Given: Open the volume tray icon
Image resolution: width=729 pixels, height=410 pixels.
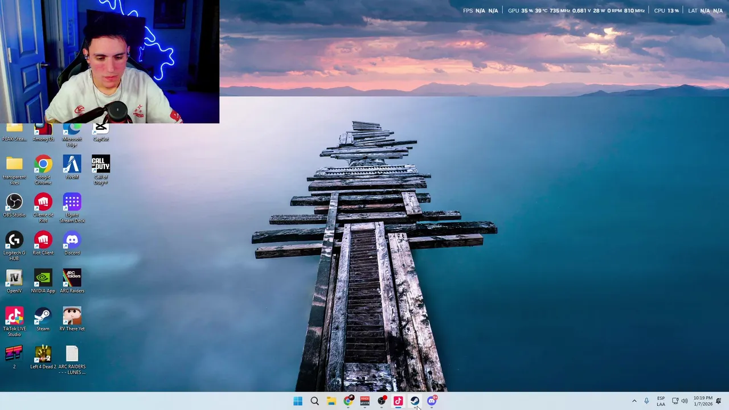Looking at the screenshot, I should [685, 401].
